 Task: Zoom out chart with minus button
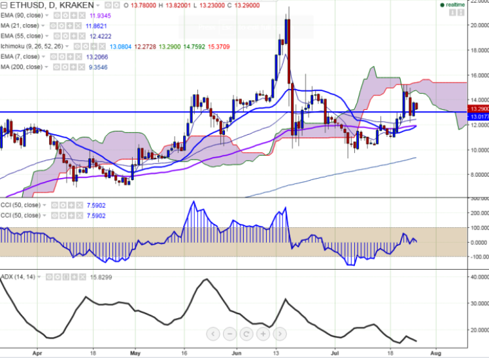229,334
